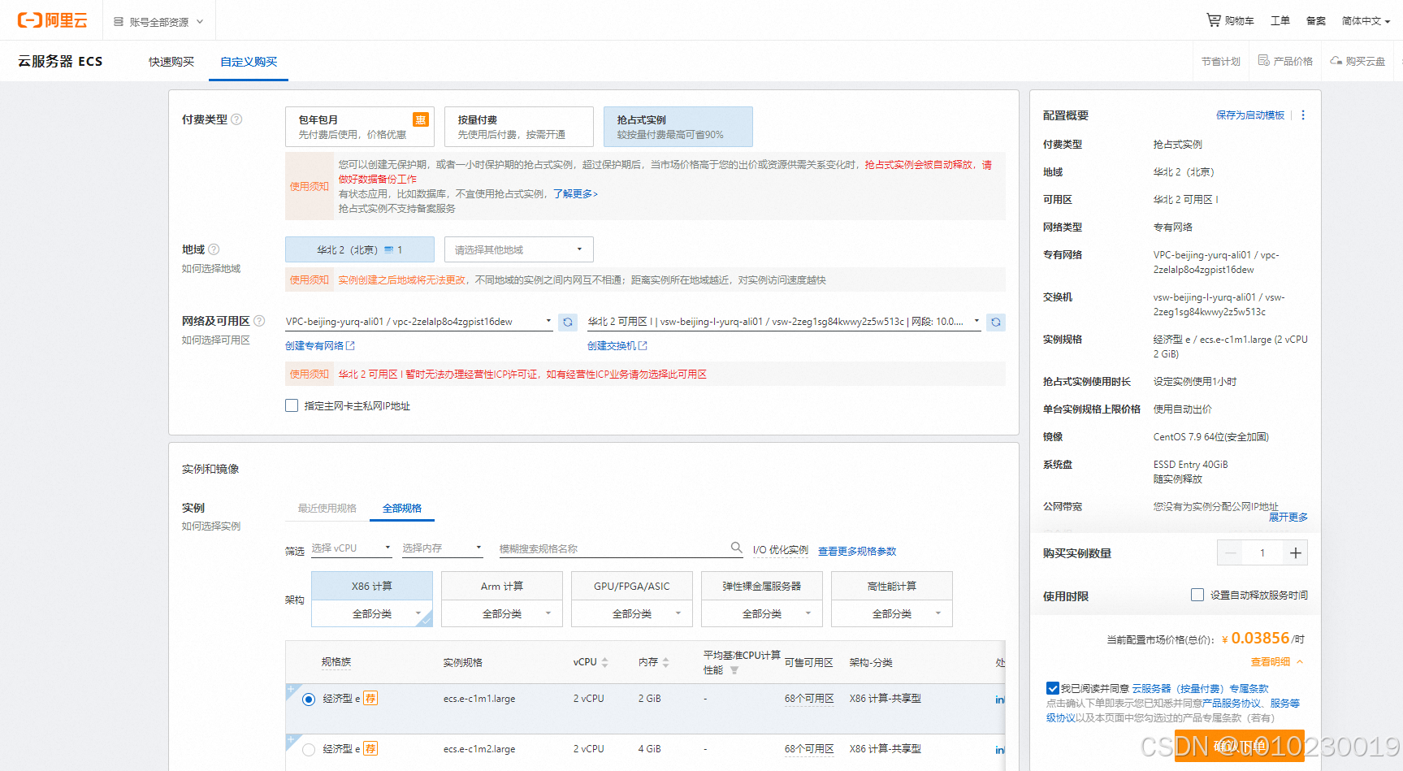Click the network and zone help icon
Image resolution: width=1403 pixels, height=771 pixels.
(x=259, y=321)
